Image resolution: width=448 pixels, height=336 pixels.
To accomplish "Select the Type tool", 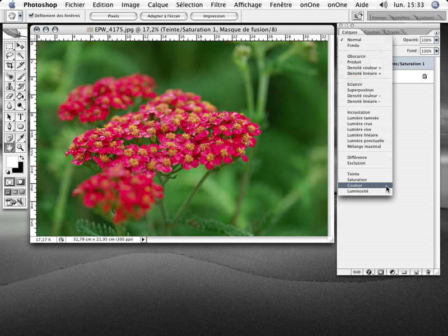I will (x=20, y=117).
